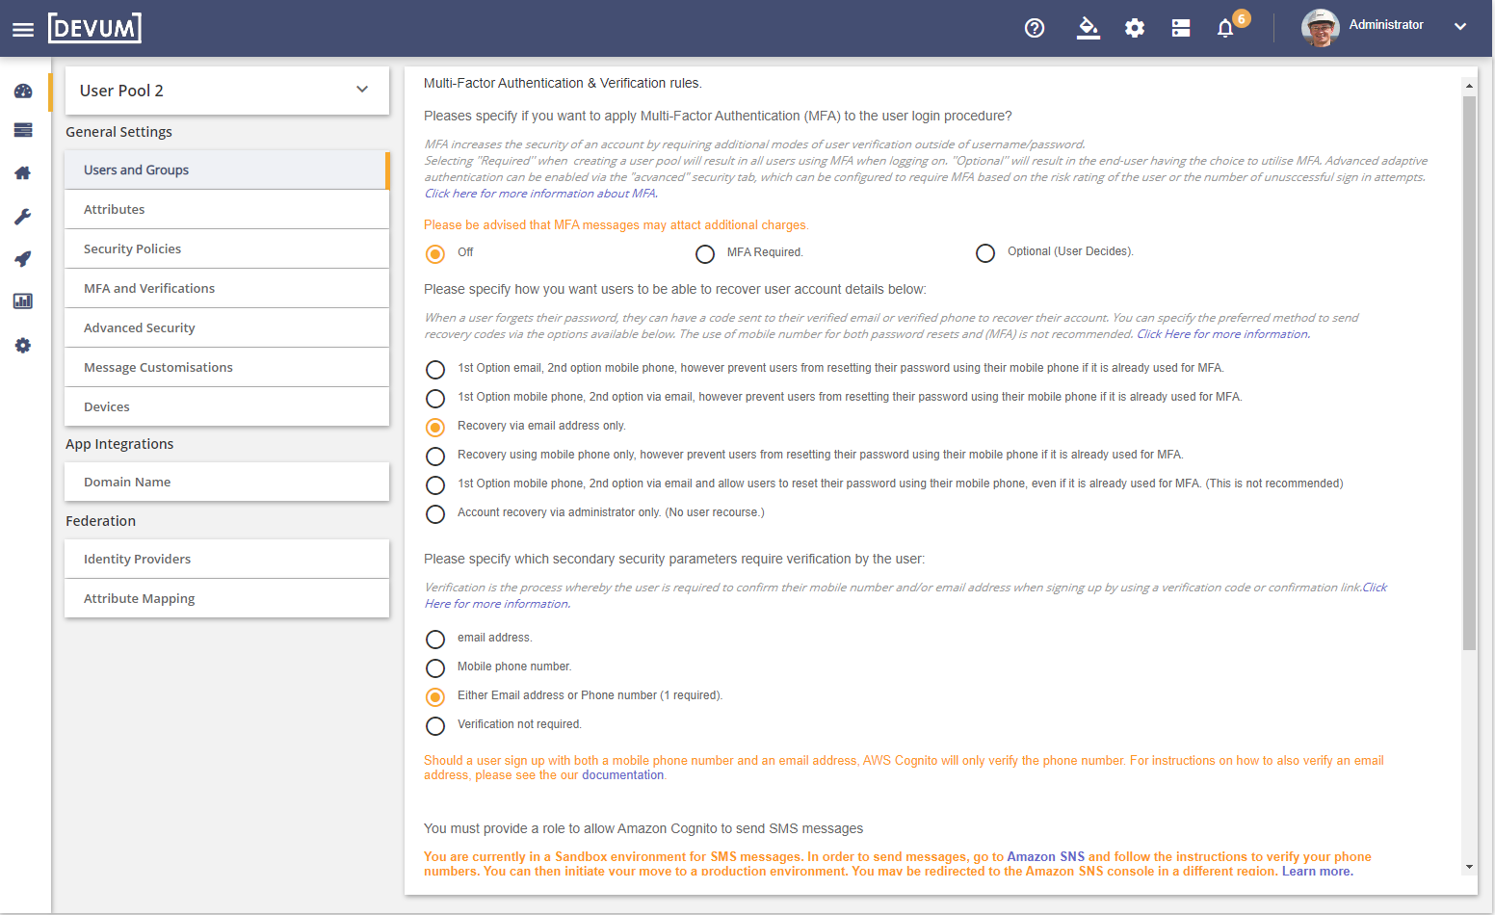Select 1st Option email, 2nd mobile recovery
This screenshot has height=915, width=1495.
(435, 369)
